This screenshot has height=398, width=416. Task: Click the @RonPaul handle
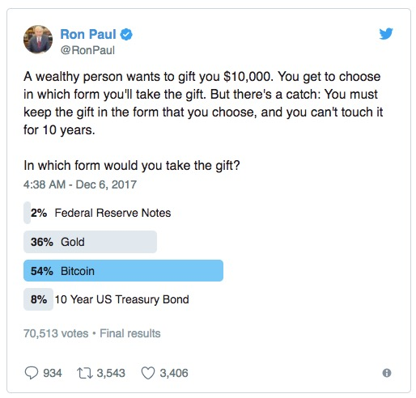point(87,50)
